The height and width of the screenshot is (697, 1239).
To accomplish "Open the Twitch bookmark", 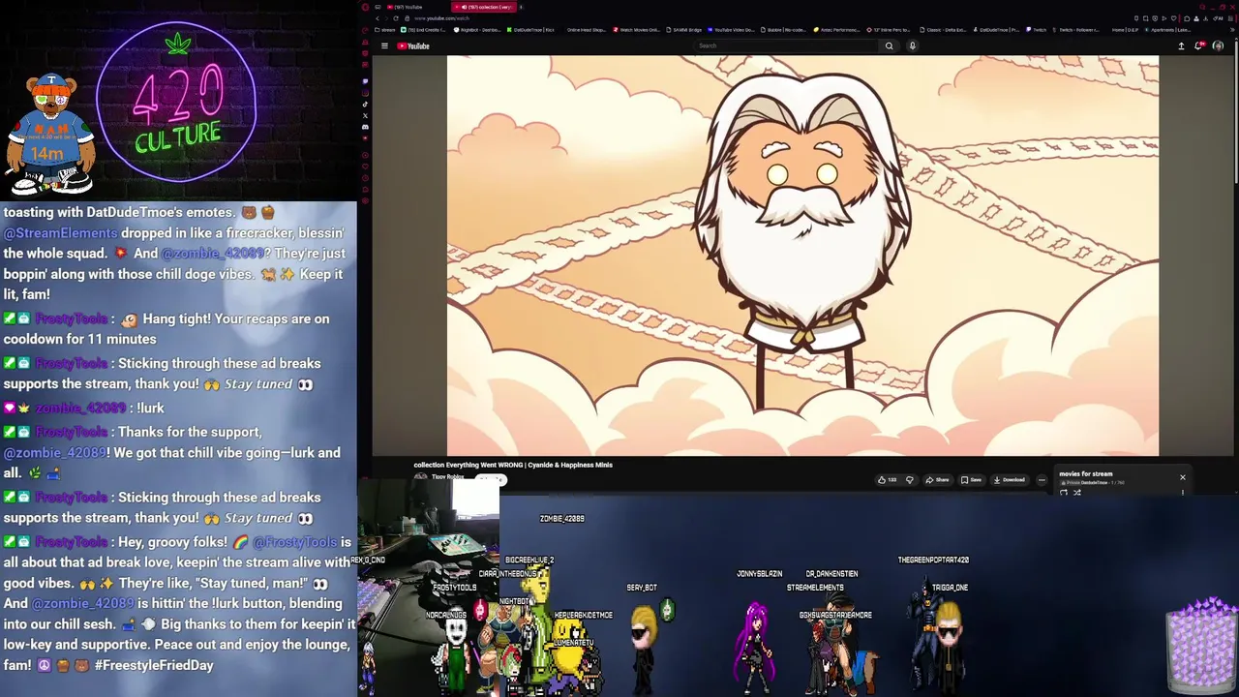I will pyautogui.click(x=1037, y=30).
